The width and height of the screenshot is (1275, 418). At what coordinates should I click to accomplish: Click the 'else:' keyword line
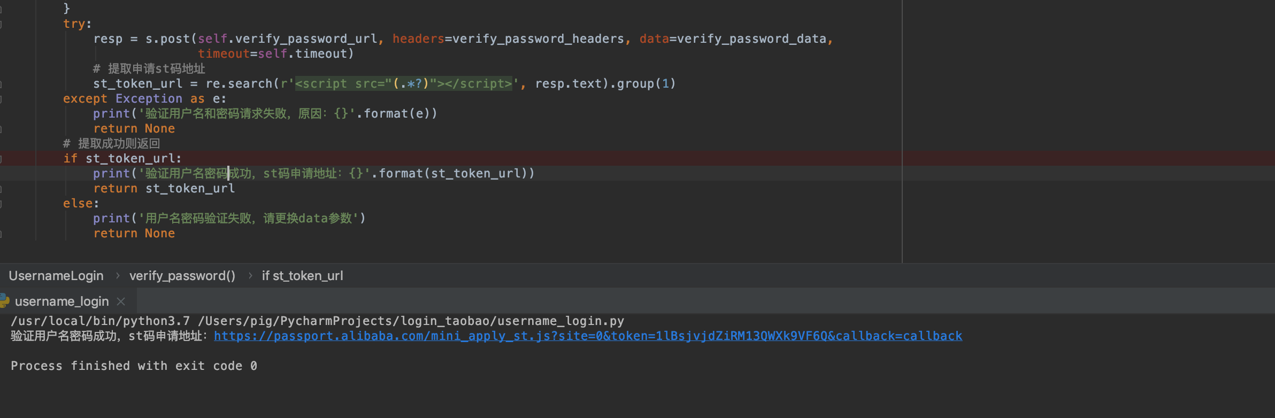[81, 204]
